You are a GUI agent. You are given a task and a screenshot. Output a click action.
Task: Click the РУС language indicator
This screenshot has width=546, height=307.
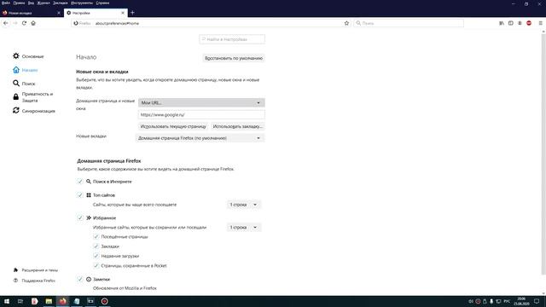point(507,301)
